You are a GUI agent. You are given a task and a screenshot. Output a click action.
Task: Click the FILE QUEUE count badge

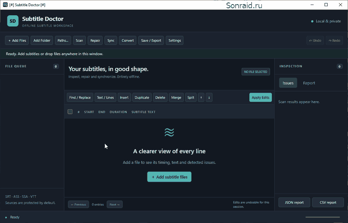56,66
